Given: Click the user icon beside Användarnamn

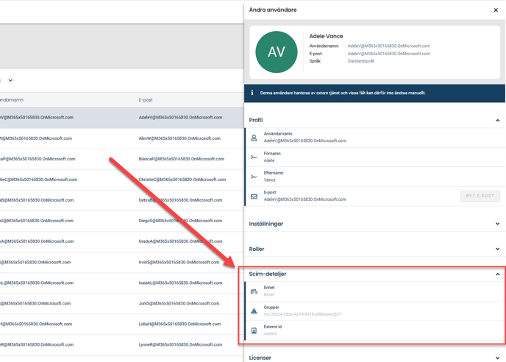Looking at the screenshot, I should [254, 138].
